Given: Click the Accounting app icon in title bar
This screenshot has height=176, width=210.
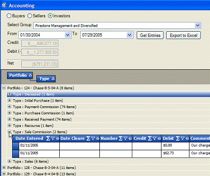Looking at the screenshot, I should click(x=4, y=5).
